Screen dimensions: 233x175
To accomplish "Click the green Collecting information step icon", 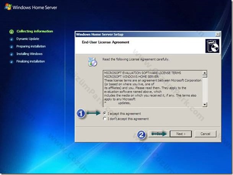I will coord(11,32).
